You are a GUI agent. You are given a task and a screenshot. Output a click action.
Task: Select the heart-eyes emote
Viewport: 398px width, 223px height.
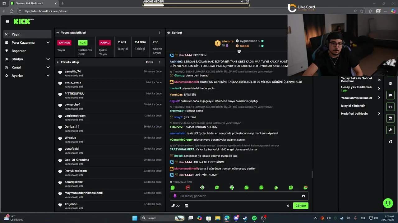pyautogui.click(x=306, y=187)
